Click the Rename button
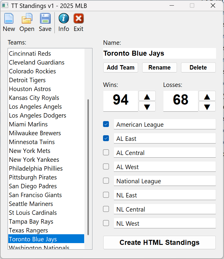Screen dimensions: 224x259 (160, 67)
